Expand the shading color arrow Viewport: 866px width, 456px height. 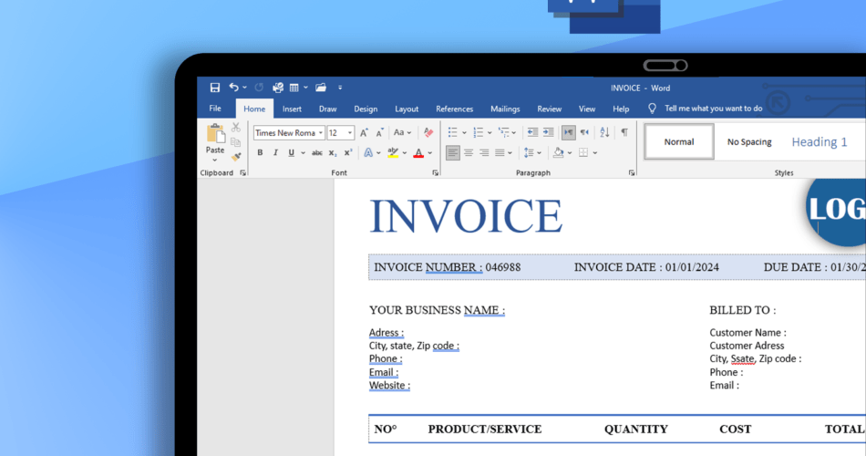coord(570,153)
